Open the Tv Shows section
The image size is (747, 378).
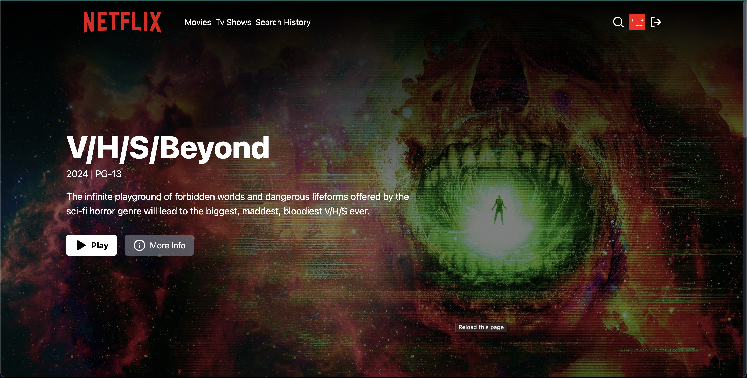233,22
